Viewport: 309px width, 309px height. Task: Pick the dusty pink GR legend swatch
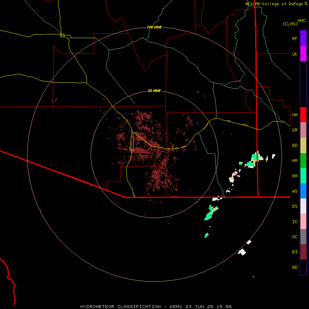click(x=303, y=130)
